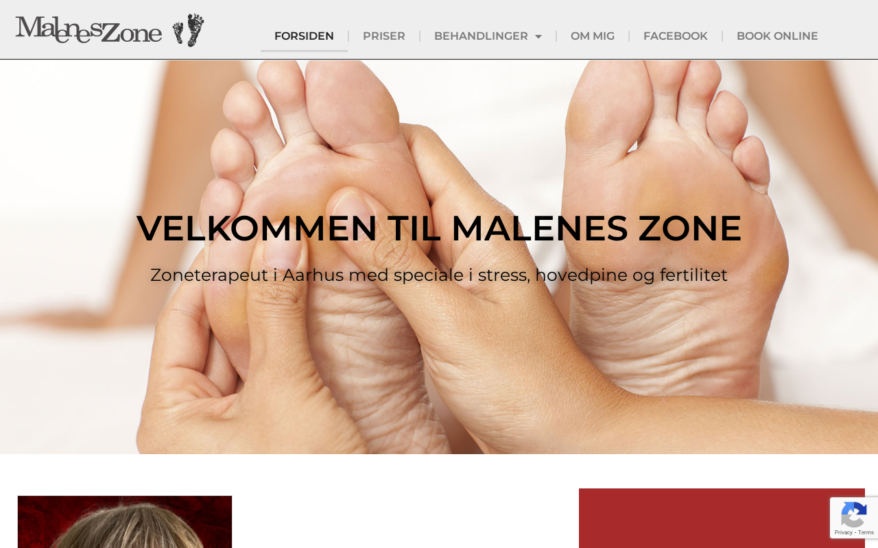Click the separator between Forsiden and Priser
The image size is (878, 548).
[348, 36]
